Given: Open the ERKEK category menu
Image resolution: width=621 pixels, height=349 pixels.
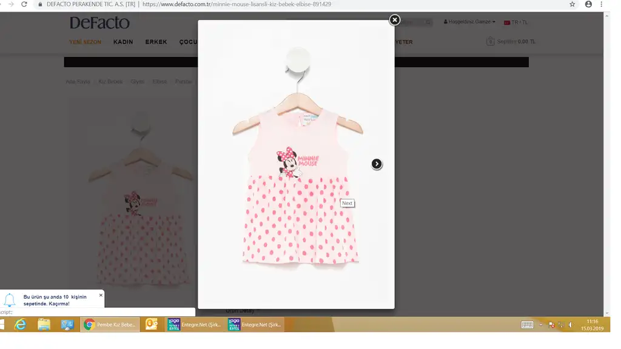Looking at the screenshot, I should click(x=156, y=42).
